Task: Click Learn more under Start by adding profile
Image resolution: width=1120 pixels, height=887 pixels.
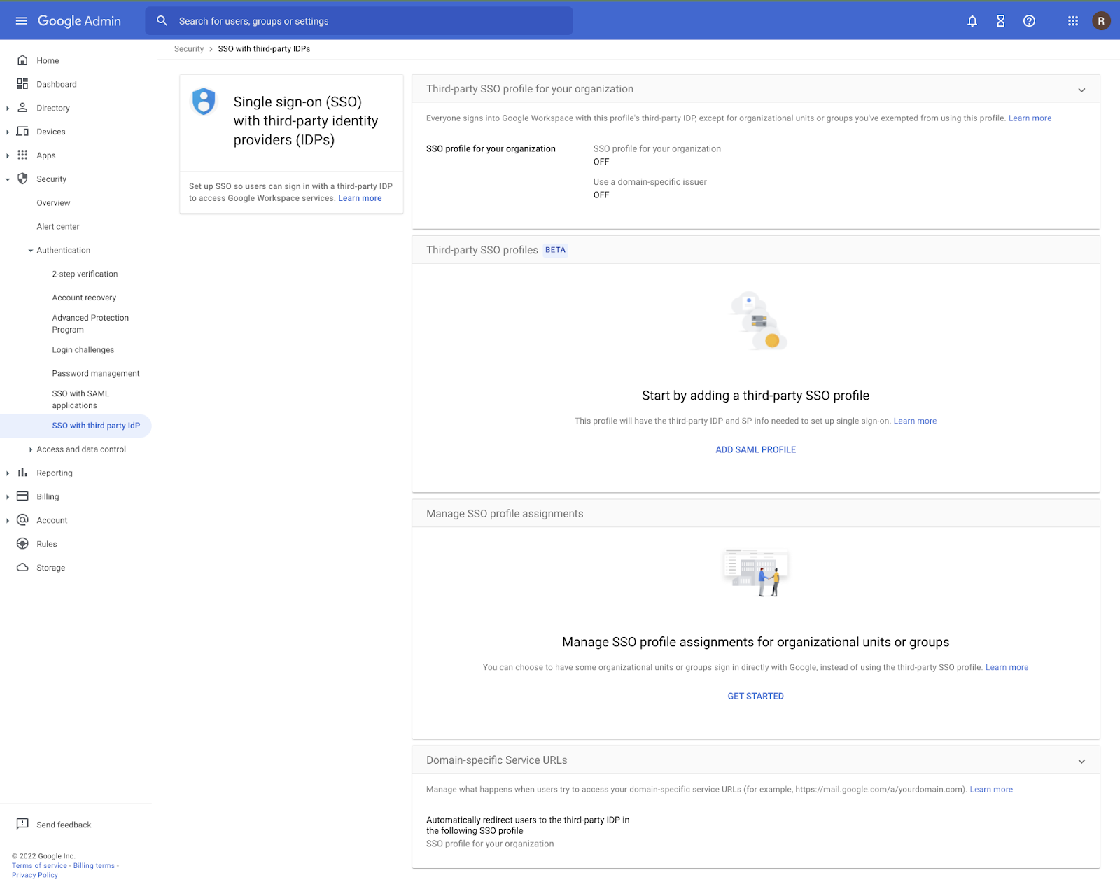Action: tap(915, 421)
